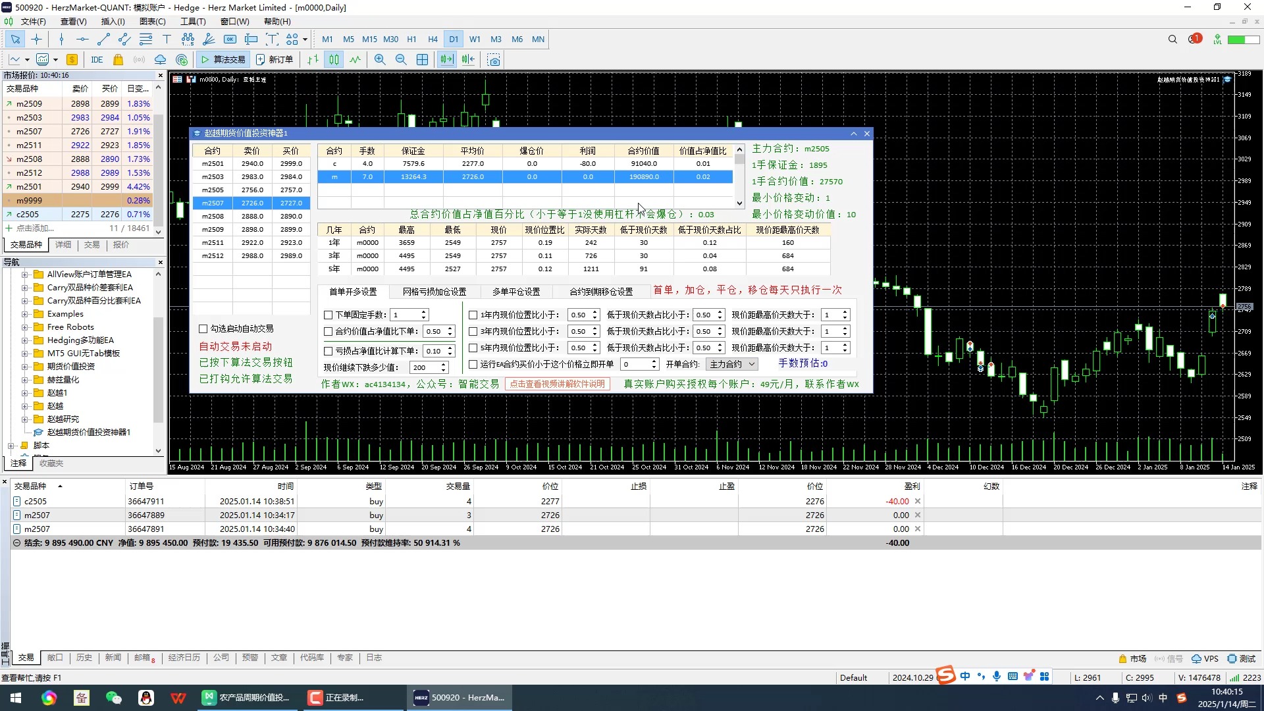
Task: Open the VPS cloud icon in toolbar
Action: tap(160, 60)
